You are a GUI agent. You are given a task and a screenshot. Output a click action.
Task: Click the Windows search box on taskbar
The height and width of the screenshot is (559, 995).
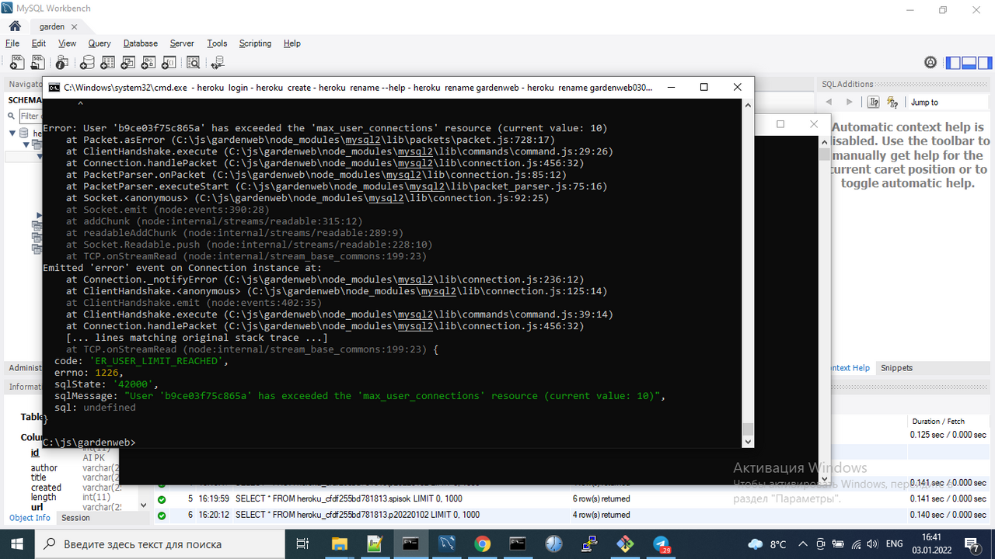click(x=161, y=543)
